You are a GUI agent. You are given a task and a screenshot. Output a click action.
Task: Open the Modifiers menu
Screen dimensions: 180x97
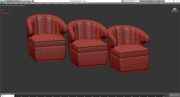tap(32, 3)
